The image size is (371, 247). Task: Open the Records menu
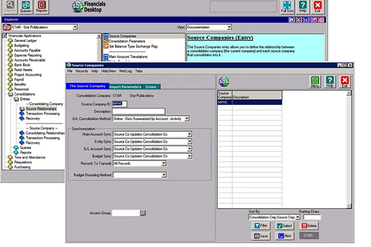[x=82, y=71]
